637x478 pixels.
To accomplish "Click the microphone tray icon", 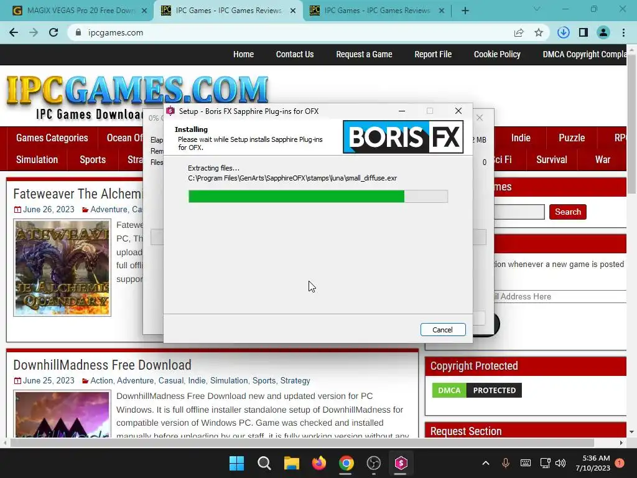I will 505,463.
